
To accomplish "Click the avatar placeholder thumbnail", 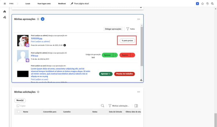I will coord(23,56).
